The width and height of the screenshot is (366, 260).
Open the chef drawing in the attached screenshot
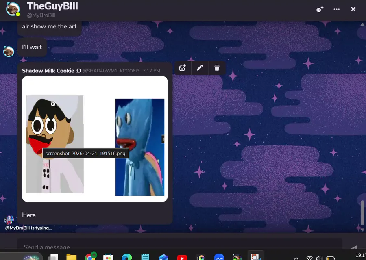click(x=54, y=144)
